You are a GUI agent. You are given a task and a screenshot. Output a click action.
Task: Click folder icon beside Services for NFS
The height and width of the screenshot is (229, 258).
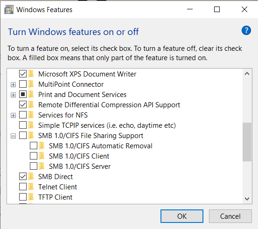(x=31, y=115)
